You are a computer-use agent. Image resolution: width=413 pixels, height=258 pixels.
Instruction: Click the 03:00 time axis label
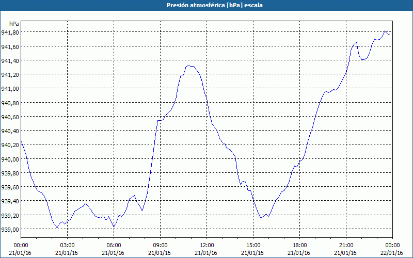[67, 246]
